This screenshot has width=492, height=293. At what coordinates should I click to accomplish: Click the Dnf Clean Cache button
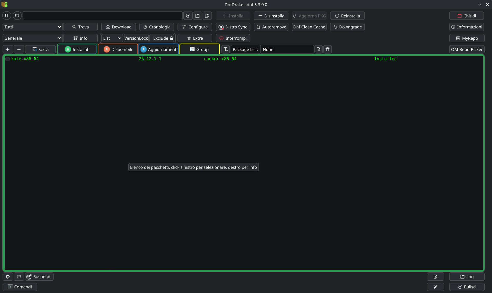pyautogui.click(x=309, y=27)
